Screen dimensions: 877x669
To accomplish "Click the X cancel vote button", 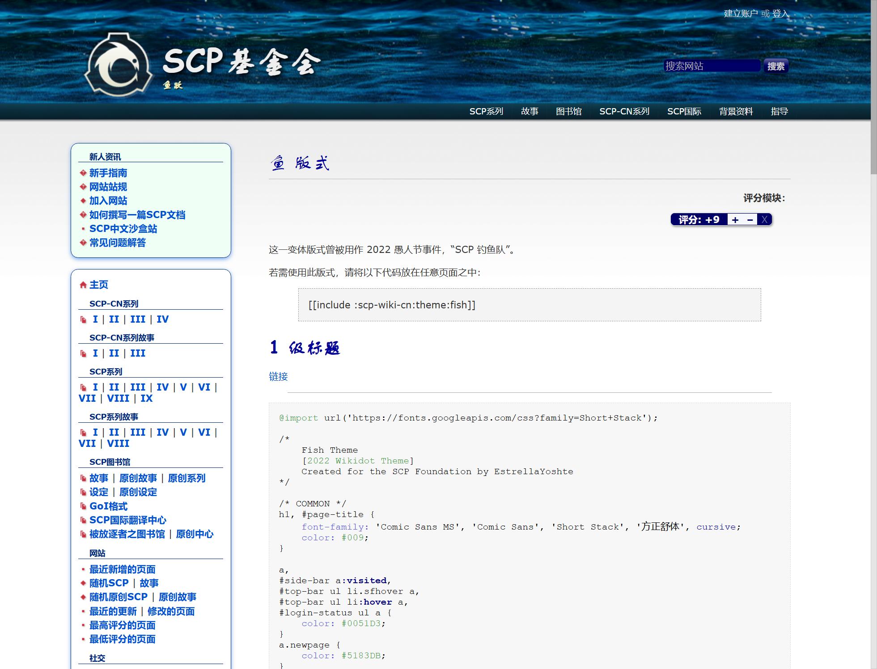I will click(764, 219).
